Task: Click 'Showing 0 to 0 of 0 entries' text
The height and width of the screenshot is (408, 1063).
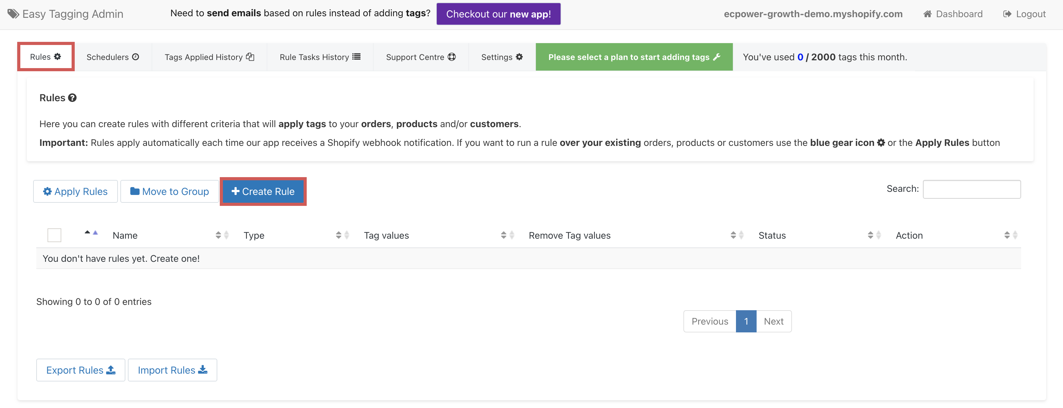Action: (x=94, y=301)
